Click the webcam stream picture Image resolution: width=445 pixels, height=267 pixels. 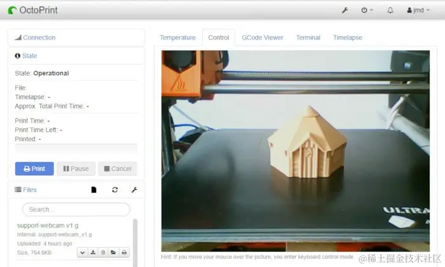click(x=296, y=151)
